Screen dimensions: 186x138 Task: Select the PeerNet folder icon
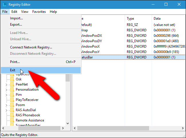tap(12, 84)
